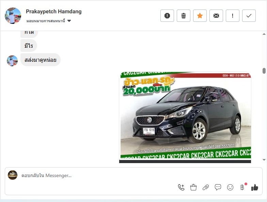Click the message bubble 'สส่งมาดูหน่อย'
This screenshot has height=202, width=267.
(40, 60)
